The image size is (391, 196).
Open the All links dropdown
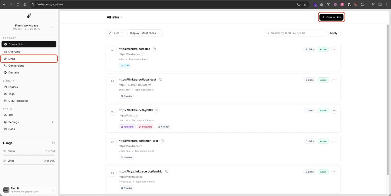tap(115, 17)
